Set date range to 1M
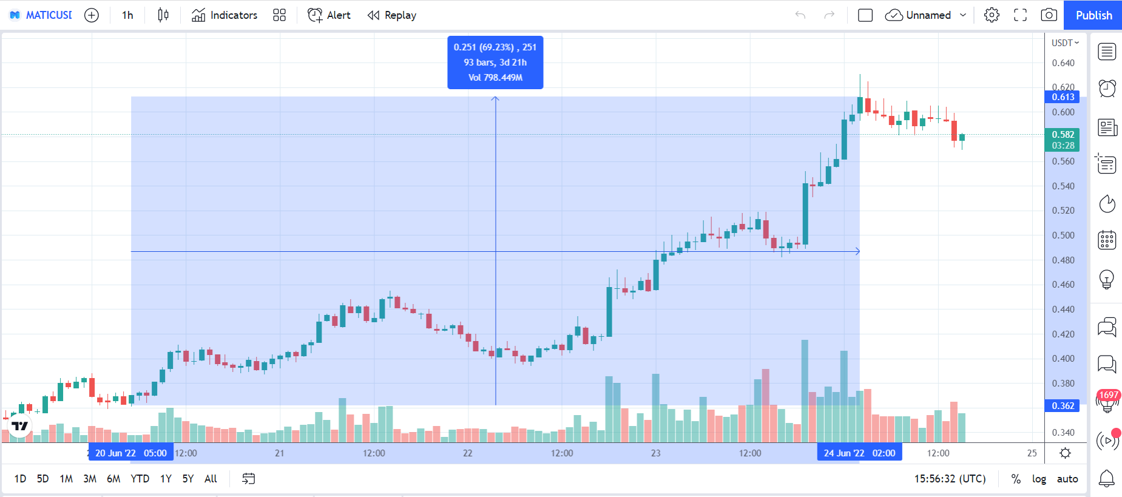The image size is (1122, 497). point(66,479)
